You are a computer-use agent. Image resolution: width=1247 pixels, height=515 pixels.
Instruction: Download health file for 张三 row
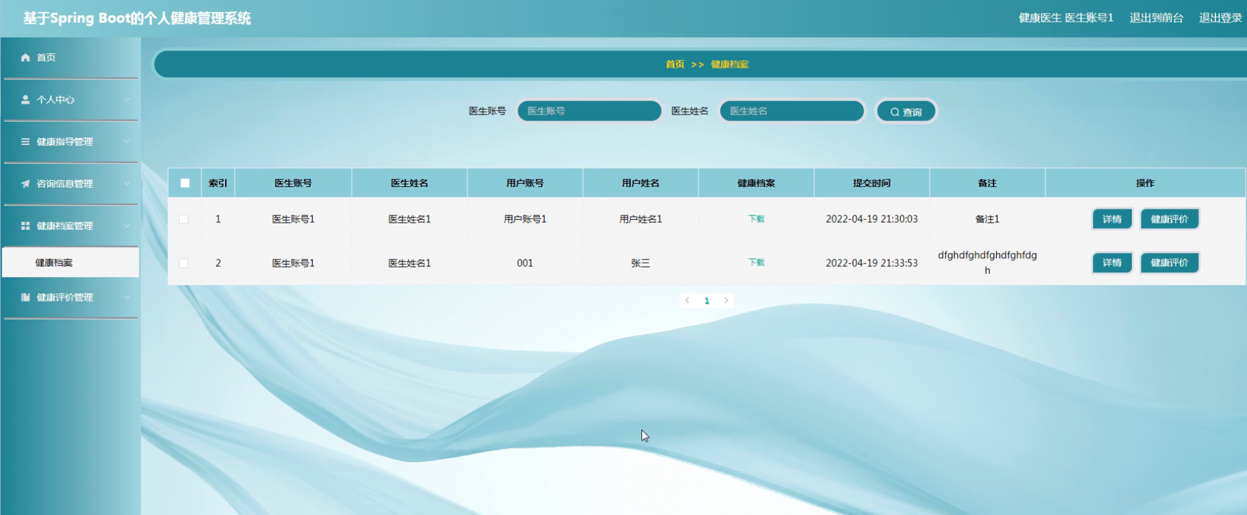point(756,262)
